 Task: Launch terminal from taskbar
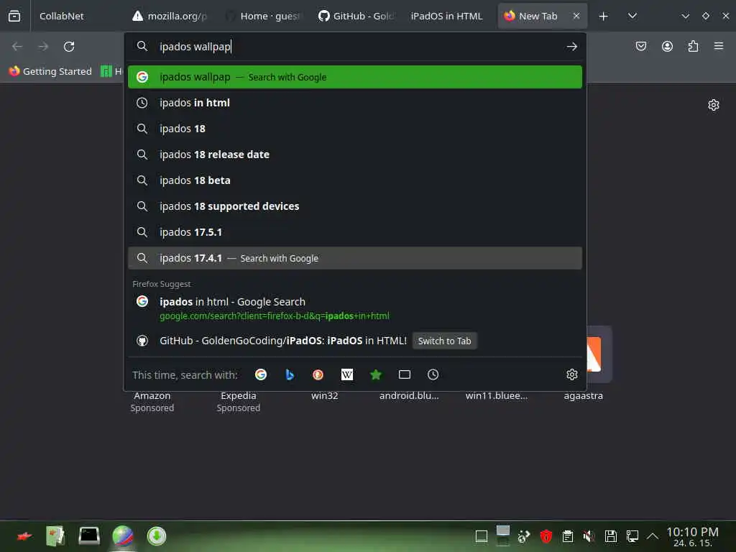[88, 535]
